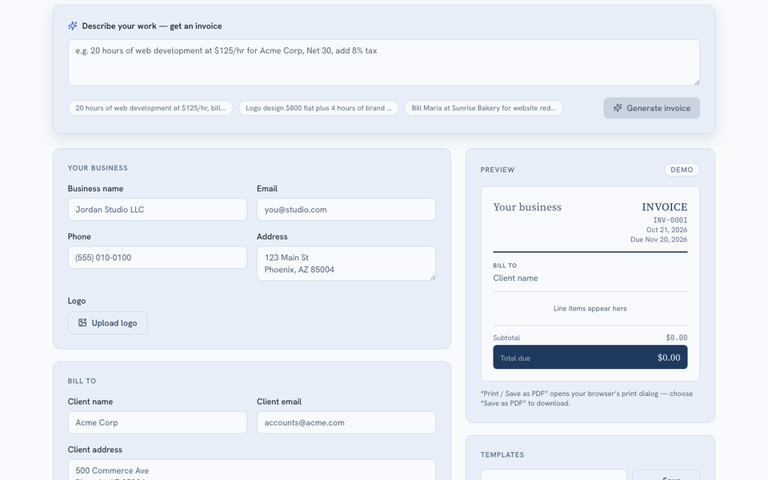Click the YOUR BUSINESS section heading
Screen dimensions: 768x480
coord(98,168)
